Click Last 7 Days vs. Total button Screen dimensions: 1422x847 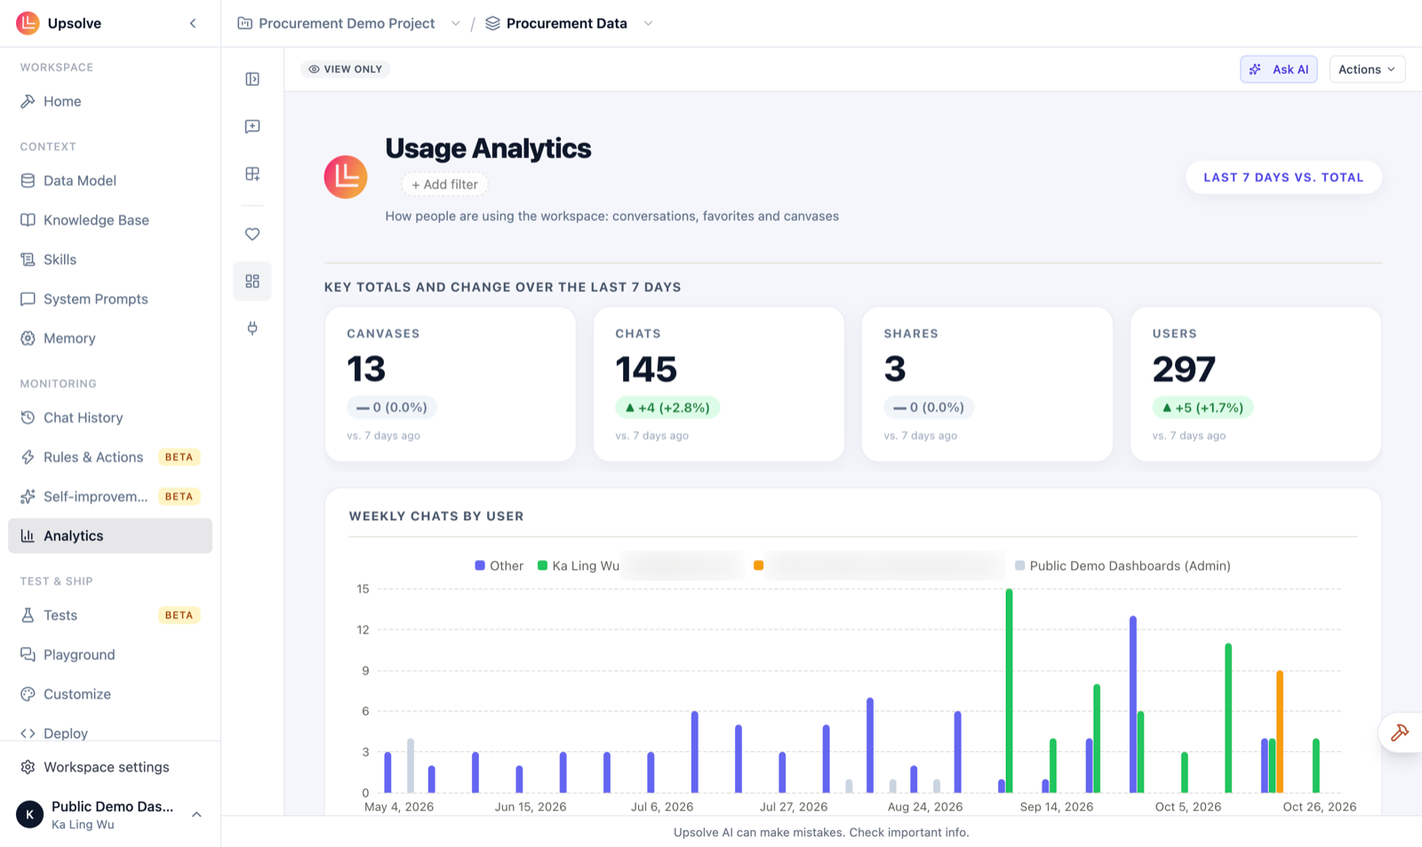point(1283,178)
